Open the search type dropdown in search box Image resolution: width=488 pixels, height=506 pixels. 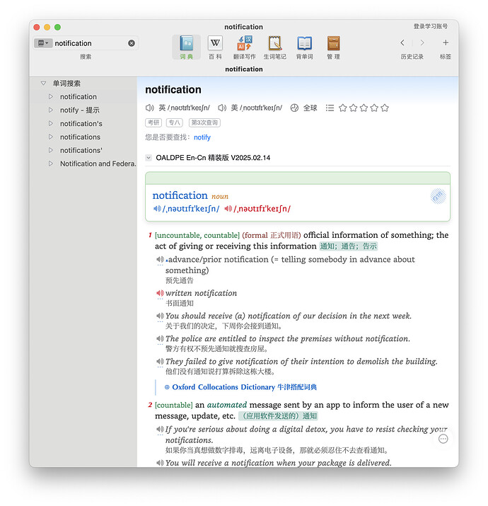click(43, 43)
